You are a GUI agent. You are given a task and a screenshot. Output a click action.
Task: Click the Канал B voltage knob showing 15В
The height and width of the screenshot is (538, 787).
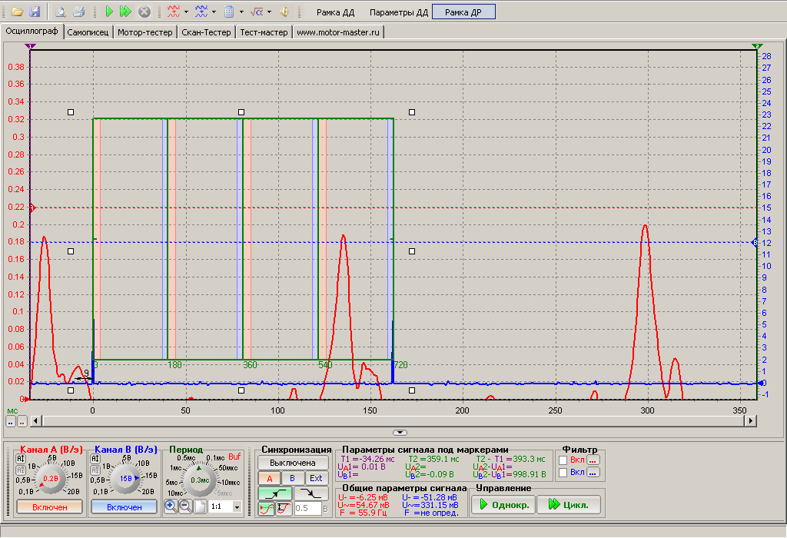(x=125, y=479)
